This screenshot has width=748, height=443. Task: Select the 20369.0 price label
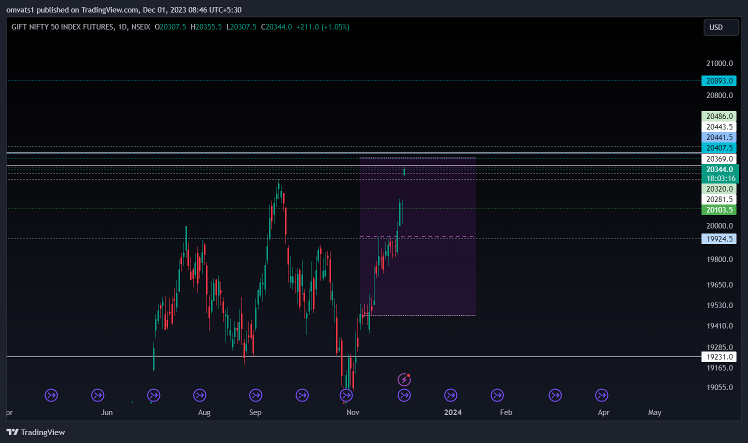click(x=719, y=158)
